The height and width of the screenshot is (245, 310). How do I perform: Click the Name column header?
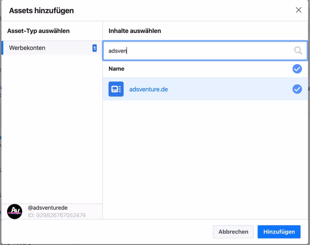[x=117, y=69]
